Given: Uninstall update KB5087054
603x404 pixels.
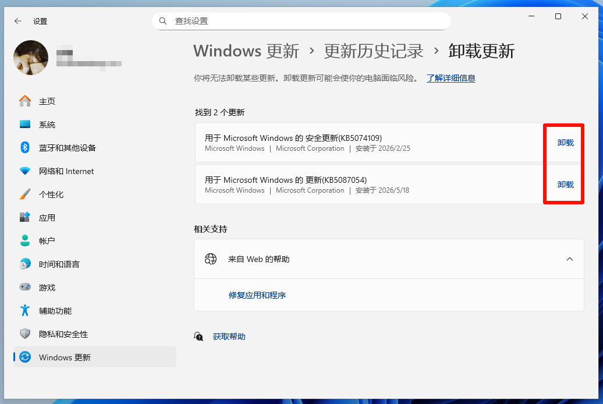Looking at the screenshot, I should point(565,185).
